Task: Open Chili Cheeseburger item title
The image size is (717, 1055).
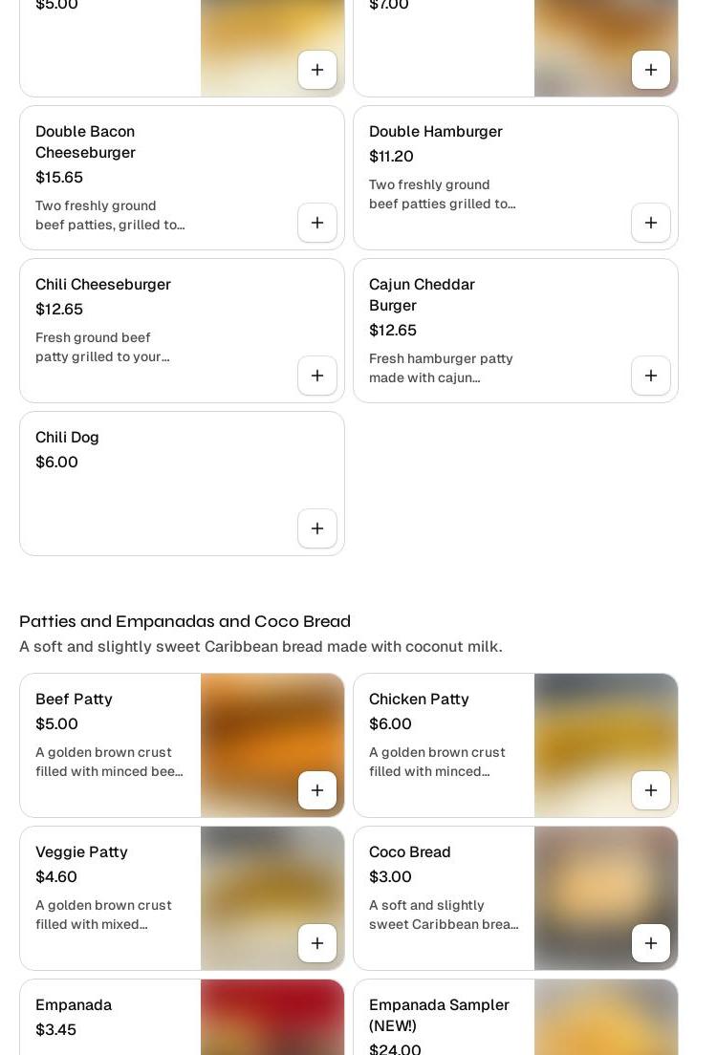Action: (x=103, y=285)
